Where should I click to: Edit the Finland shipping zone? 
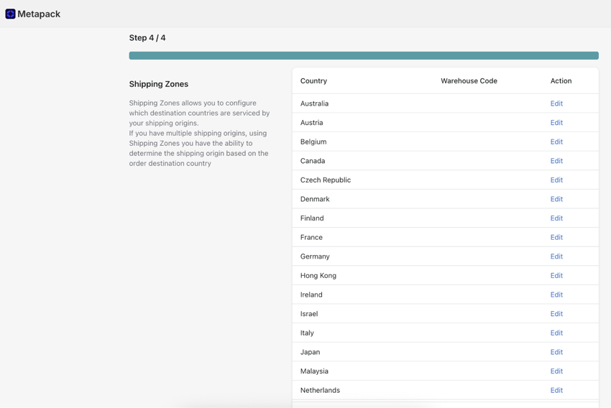556,218
